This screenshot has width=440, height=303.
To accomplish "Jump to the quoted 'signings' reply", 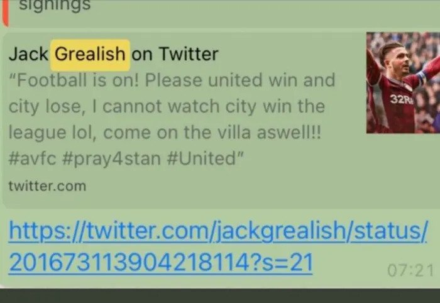I will point(55,5).
